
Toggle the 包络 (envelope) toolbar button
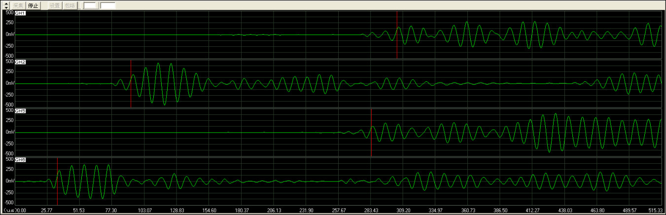70,5
